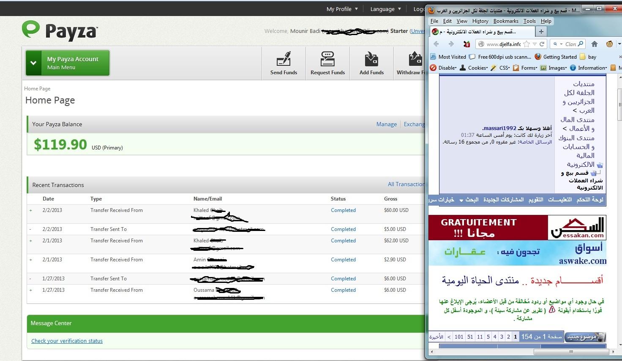
Task: Open the Firefox Help menu
Action: click(x=546, y=21)
